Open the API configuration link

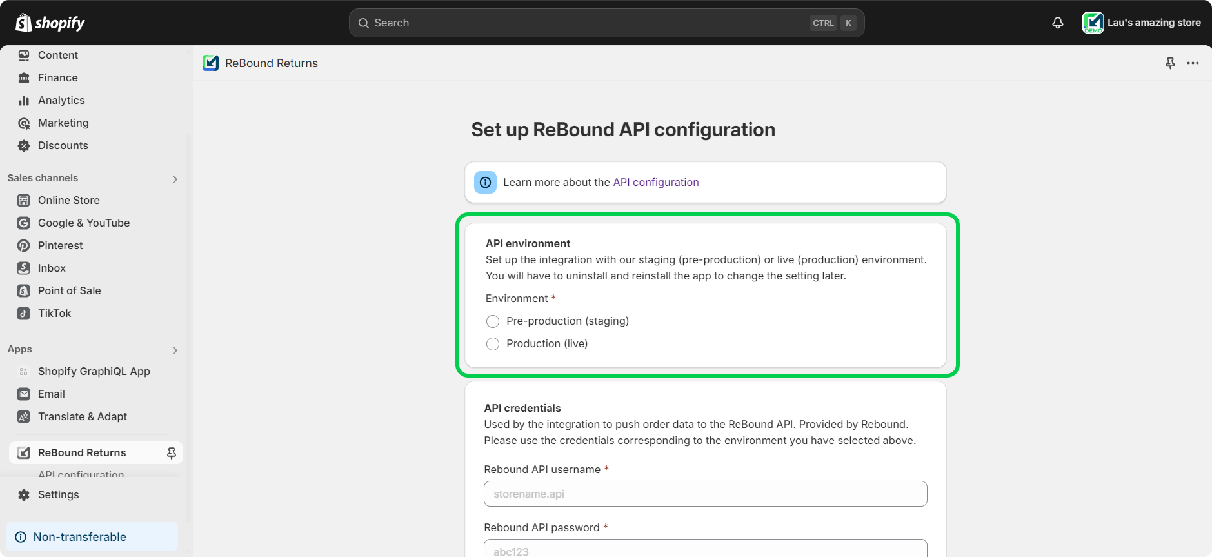coord(656,182)
